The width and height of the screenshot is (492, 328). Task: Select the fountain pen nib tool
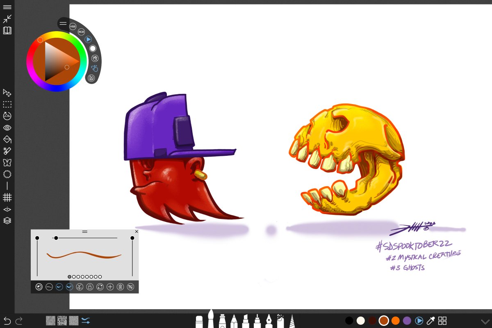coord(269,321)
